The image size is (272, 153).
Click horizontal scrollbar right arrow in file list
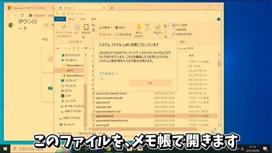pos(215,129)
